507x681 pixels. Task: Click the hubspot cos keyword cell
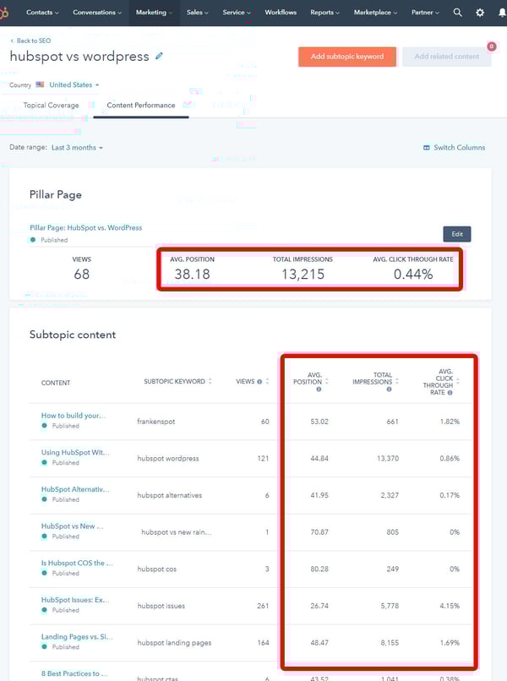click(157, 569)
